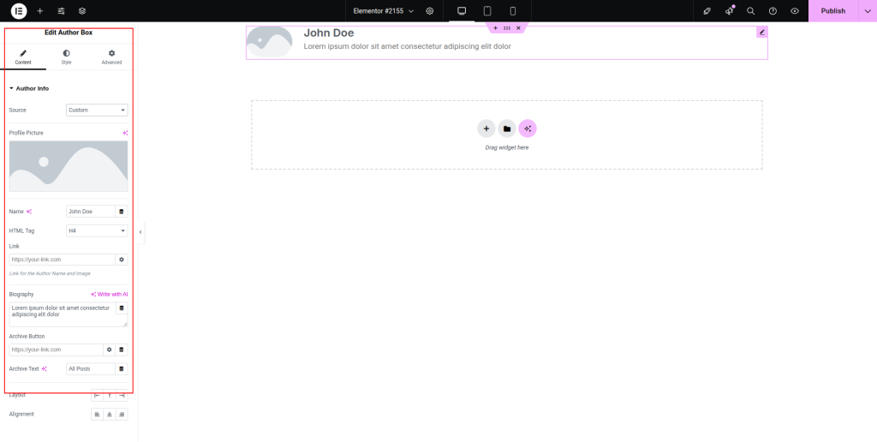The image size is (877, 442).
Task: Choose the profile picture placeholder image
Action: click(69, 166)
